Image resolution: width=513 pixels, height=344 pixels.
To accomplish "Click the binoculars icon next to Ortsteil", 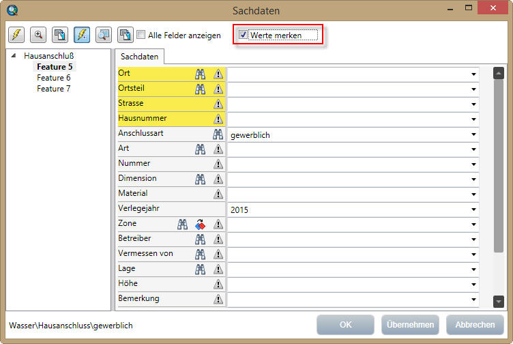I will [x=201, y=89].
